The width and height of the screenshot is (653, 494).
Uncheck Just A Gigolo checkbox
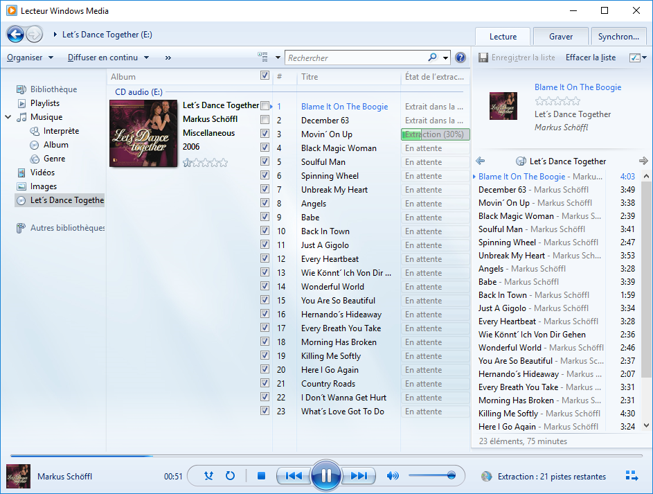pos(265,244)
